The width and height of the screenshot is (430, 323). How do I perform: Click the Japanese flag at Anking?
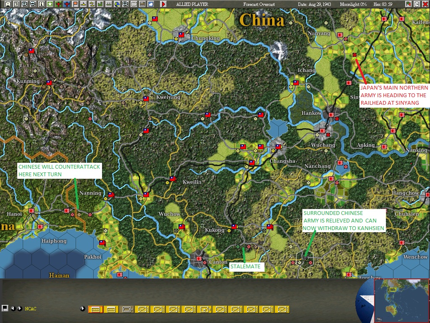[384, 147]
